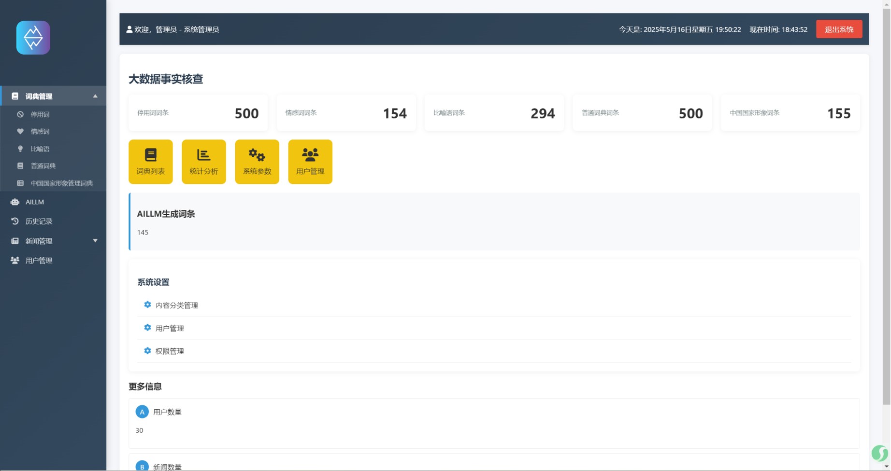The height and width of the screenshot is (471, 891).
Task: Select 停用词 in the dictionary submenu
Action: 40,115
